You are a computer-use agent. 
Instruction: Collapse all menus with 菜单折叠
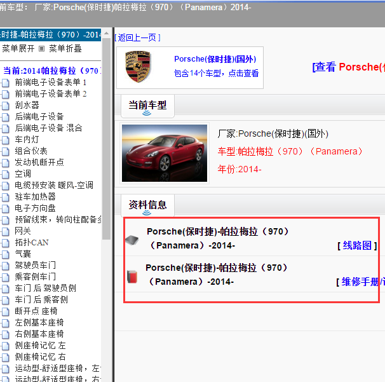[65, 48]
